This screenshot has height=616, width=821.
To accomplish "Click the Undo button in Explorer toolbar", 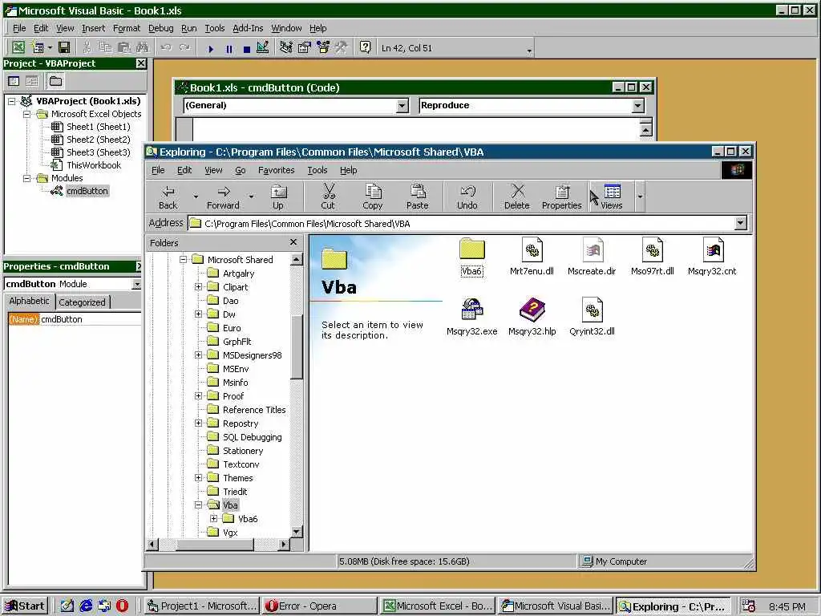I will tap(467, 197).
